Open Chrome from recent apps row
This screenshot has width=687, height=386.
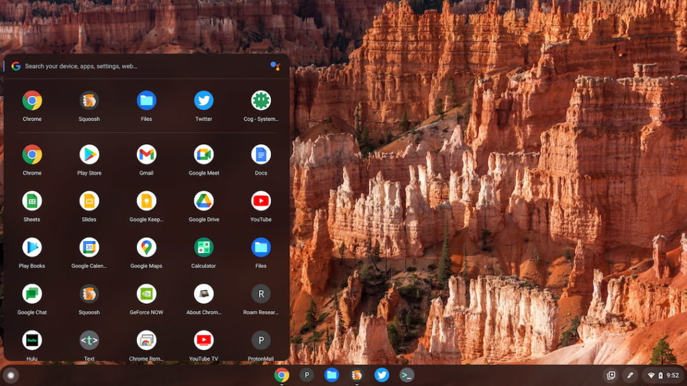[x=32, y=101]
